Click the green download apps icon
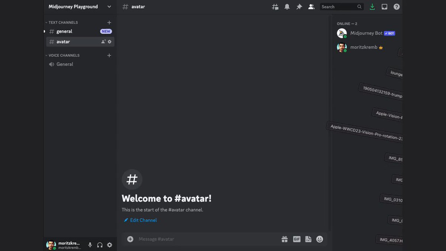This screenshot has width=446, height=251. [x=372, y=7]
